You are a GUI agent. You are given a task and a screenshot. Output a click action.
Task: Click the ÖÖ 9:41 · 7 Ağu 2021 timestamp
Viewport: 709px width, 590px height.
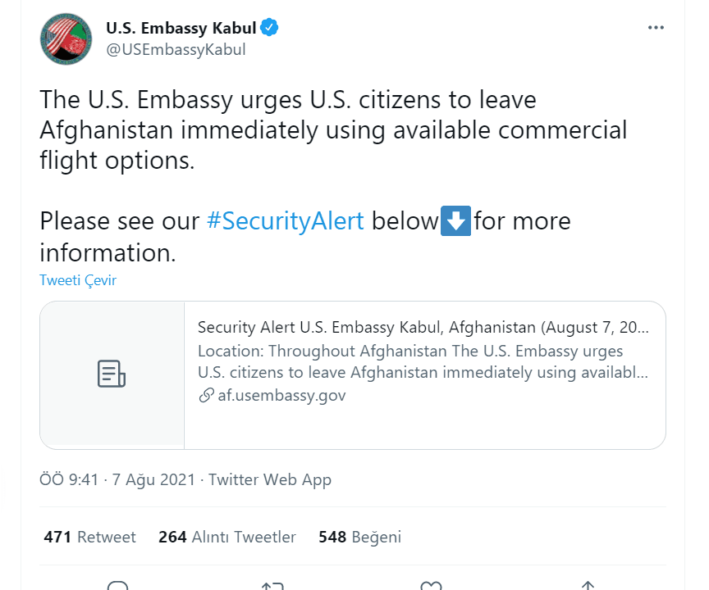pos(117,480)
